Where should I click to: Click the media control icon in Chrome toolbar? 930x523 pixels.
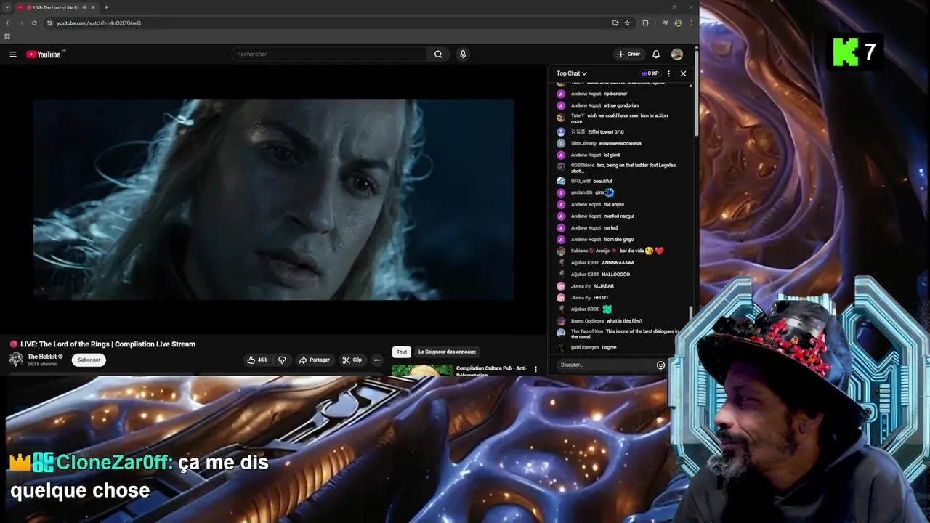pyautogui.click(x=665, y=23)
